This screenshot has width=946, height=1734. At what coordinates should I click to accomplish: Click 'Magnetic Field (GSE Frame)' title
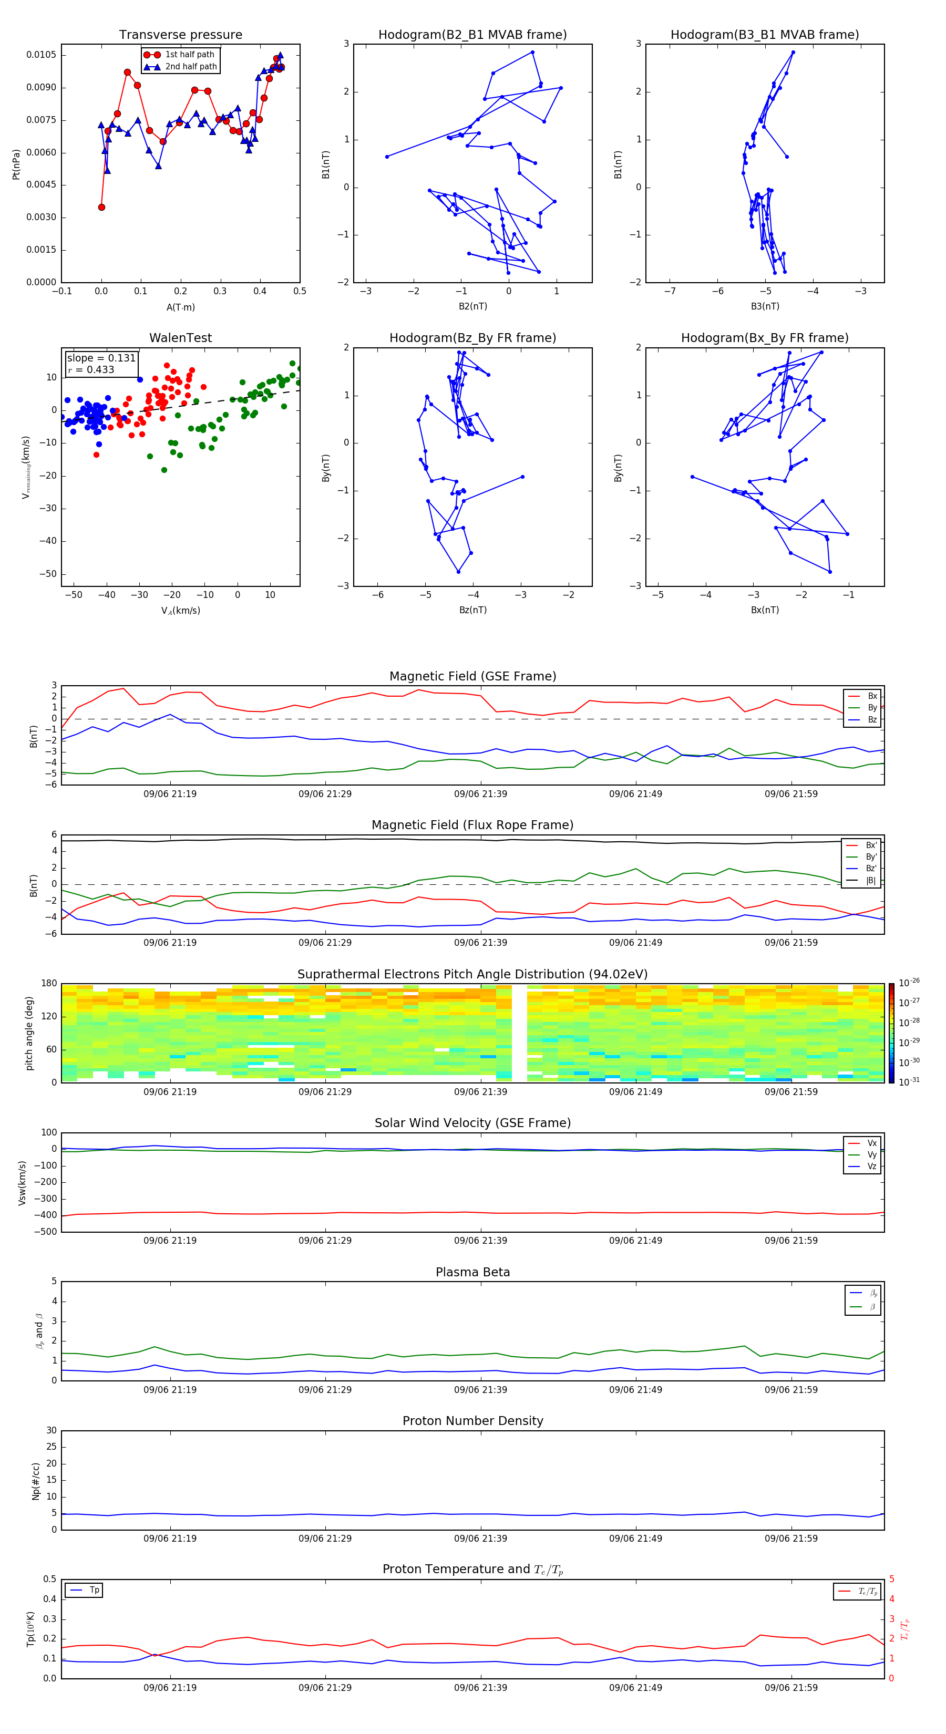click(x=472, y=676)
